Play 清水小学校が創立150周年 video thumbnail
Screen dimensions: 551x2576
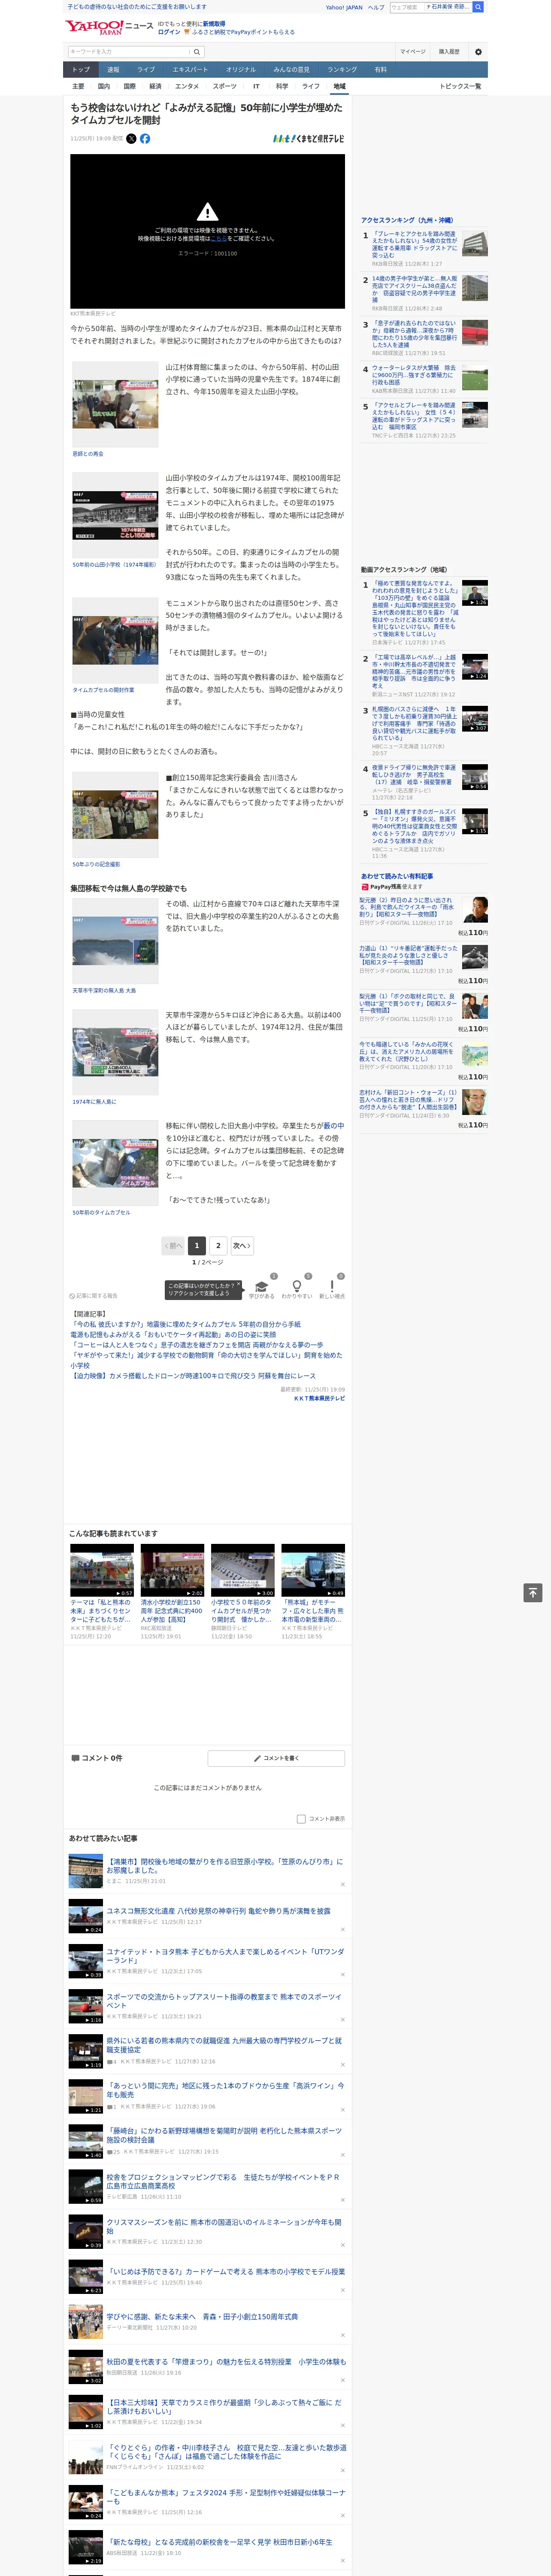click(172, 1570)
